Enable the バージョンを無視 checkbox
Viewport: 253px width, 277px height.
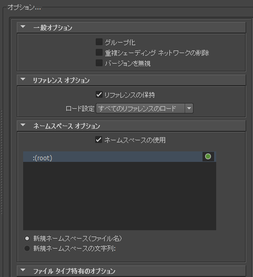point(99,63)
